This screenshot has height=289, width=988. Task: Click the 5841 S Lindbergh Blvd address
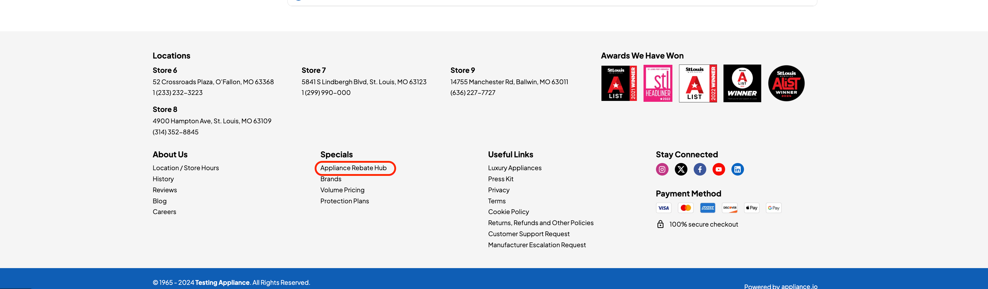pos(363,82)
